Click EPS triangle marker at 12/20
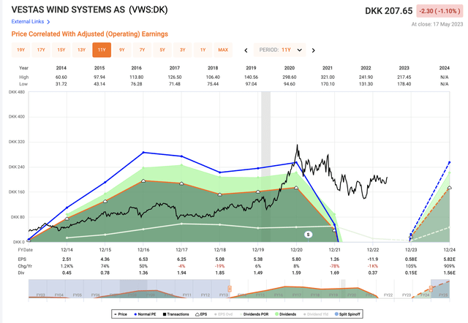This screenshot has height=323, width=468. point(296,188)
